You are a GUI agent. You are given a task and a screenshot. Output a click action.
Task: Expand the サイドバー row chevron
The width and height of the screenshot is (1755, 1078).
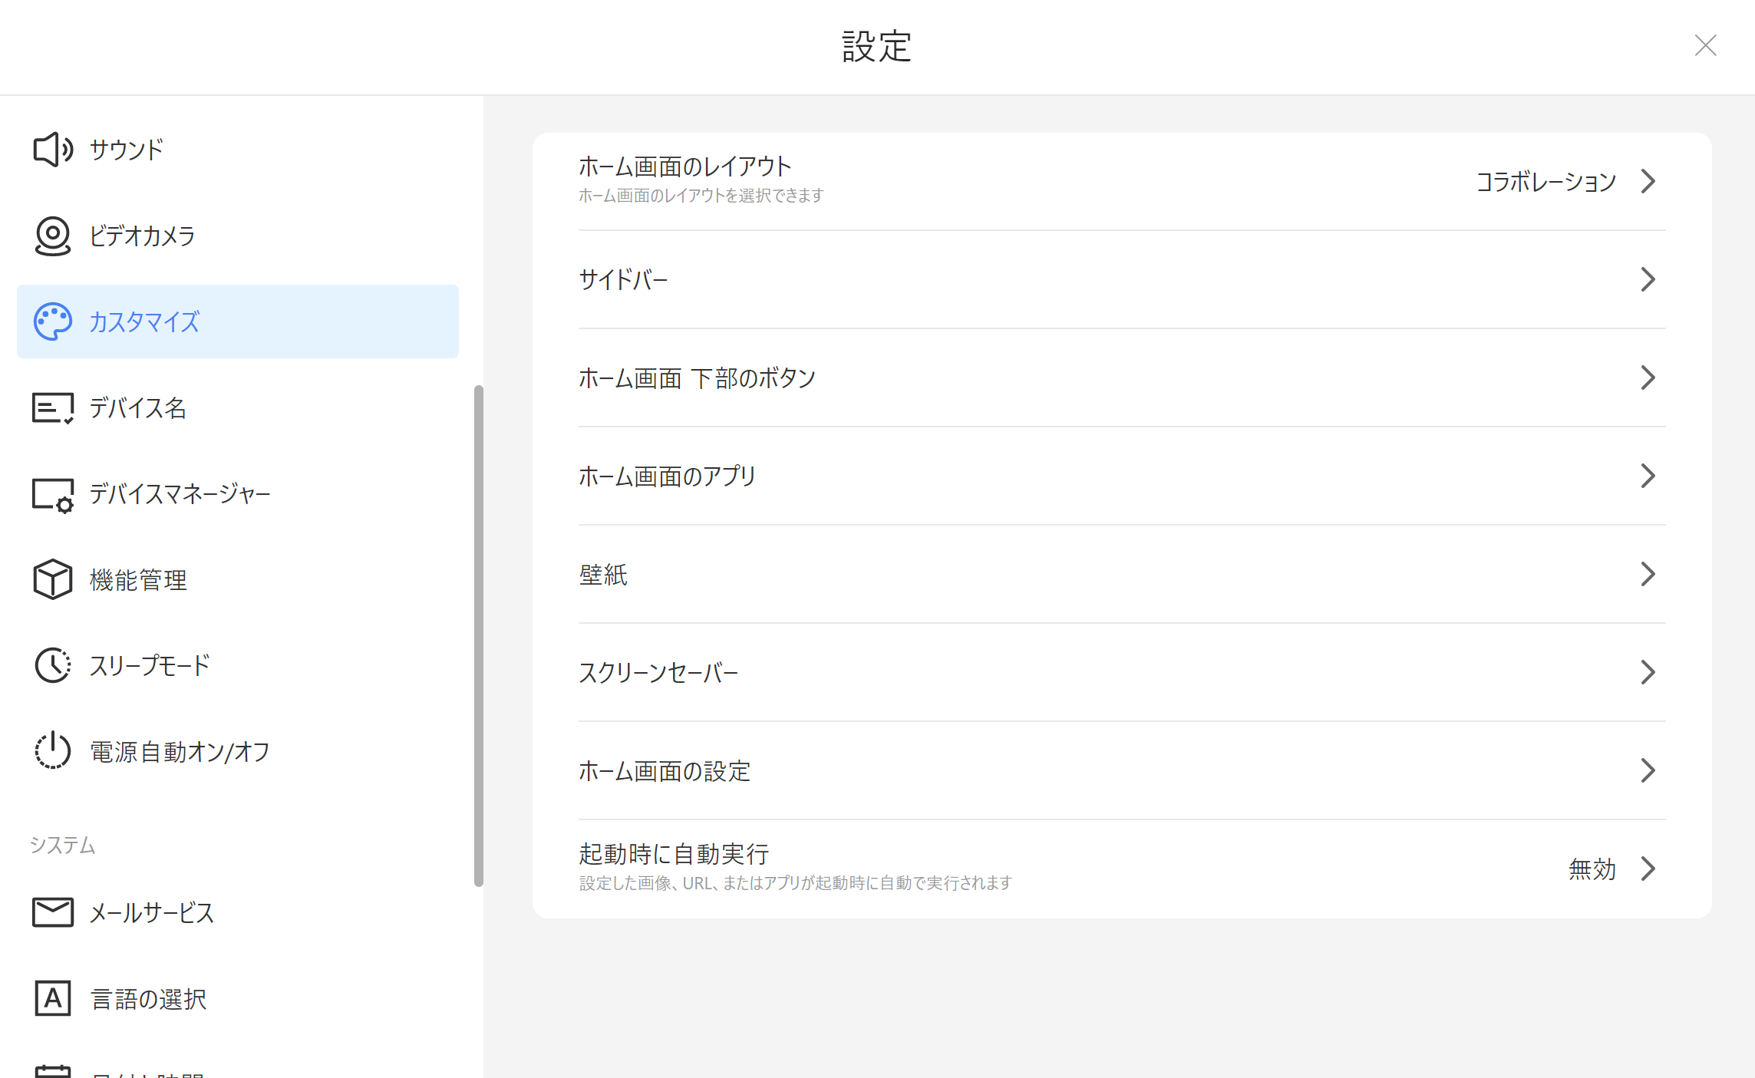1648,279
